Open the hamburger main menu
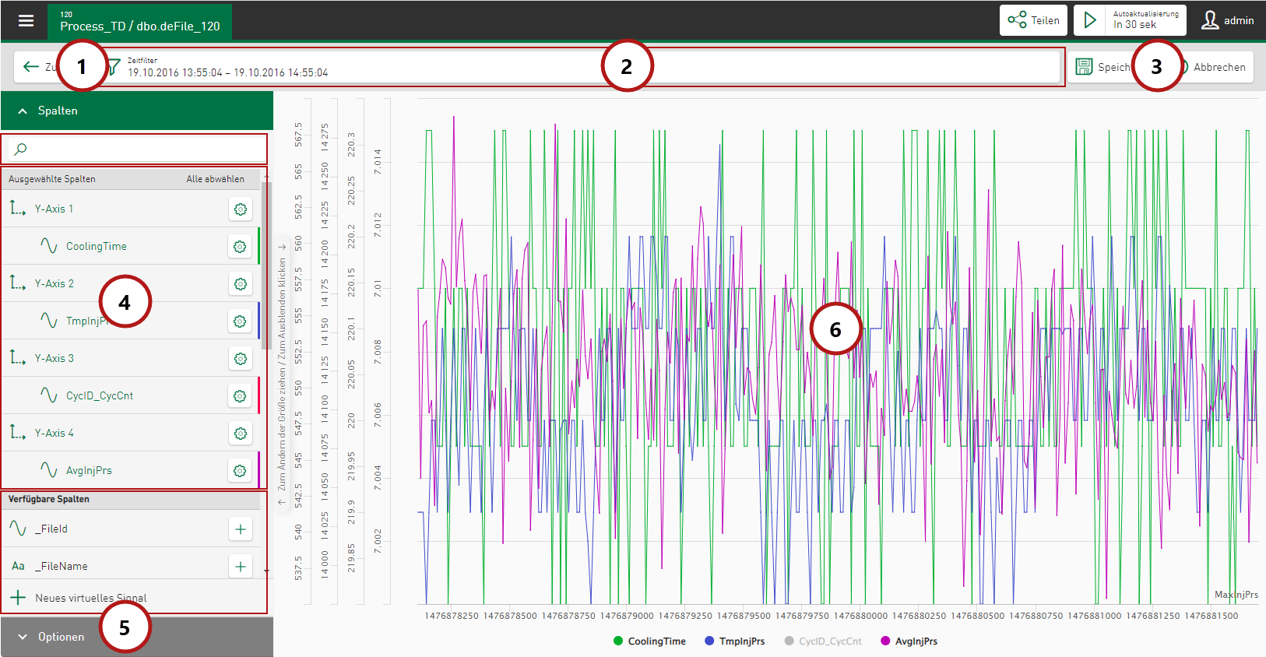The width and height of the screenshot is (1266, 657). click(x=26, y=21)
